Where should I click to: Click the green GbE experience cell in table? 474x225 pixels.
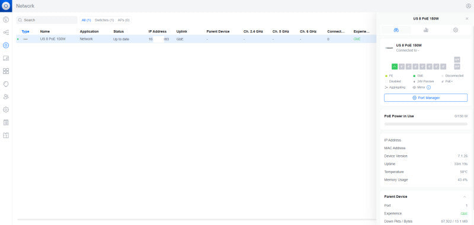click(x=357, y=39)
